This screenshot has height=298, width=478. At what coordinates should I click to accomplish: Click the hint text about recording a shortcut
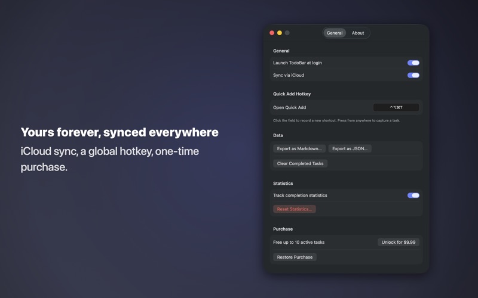[x=336, y=120]
